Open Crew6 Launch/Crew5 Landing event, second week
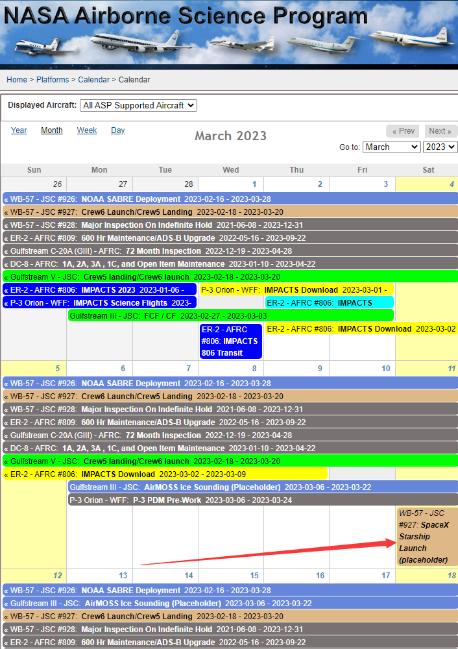This screenshot has width=458, height=649. tap(230, 396)
